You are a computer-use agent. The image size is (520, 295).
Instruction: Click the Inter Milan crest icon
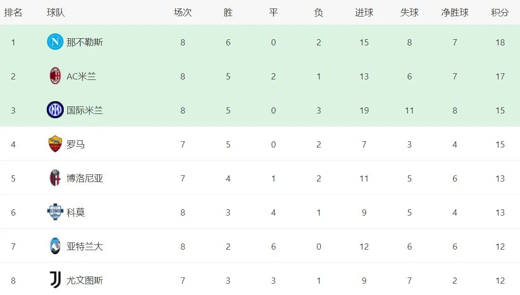pyautogui.click(x=55, y=110)
